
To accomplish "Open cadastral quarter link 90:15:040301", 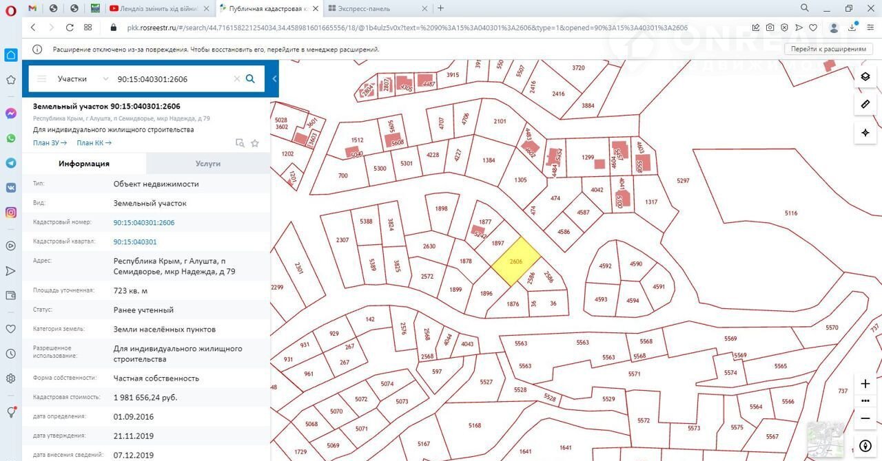I will (x=135, y=242).
